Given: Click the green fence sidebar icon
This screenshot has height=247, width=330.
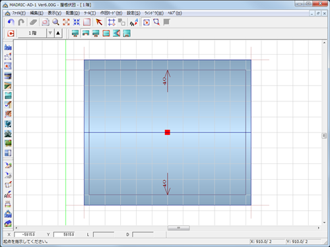Looking at the screenshot, I should (8, 144).
